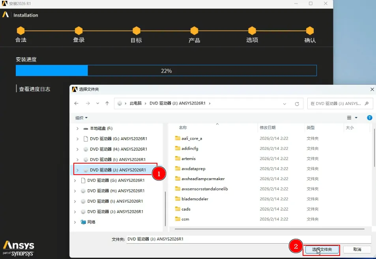Open the recent locations dropdown arrow
Viewport: 376px width, 259px height.
pos(97,103)
